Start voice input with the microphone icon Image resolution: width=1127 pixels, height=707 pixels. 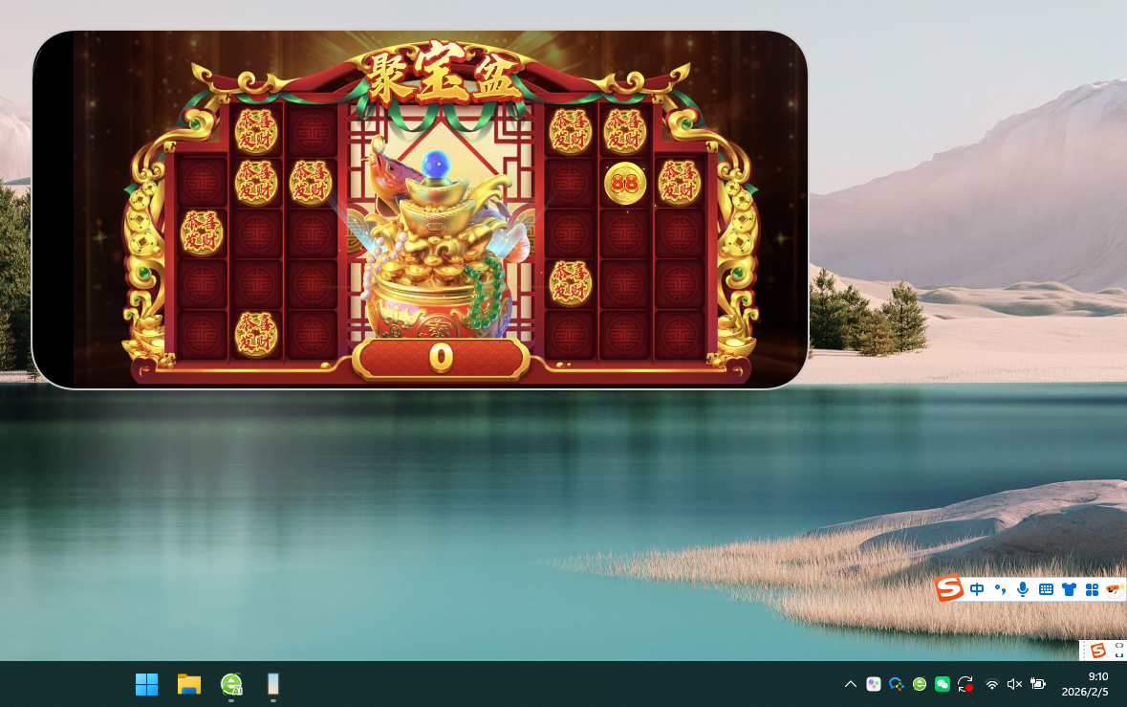[1023, 589]
